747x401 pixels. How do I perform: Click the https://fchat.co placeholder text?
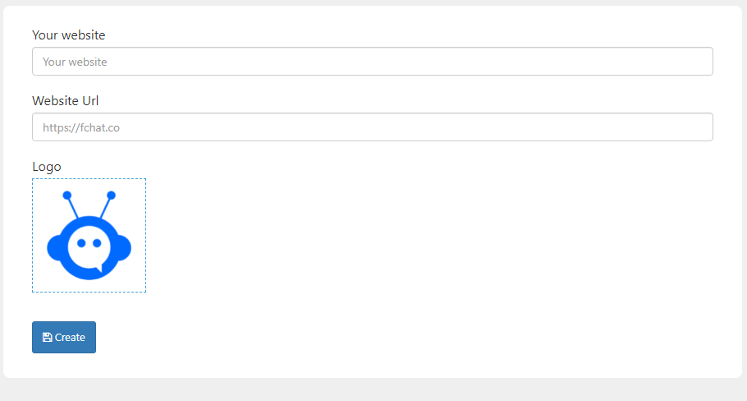click(81, 128)
